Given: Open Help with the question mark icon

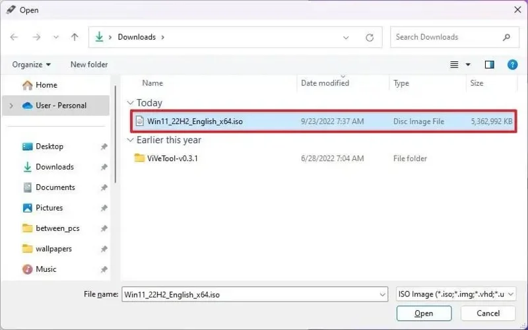Looking at the screenshot, I should pyautogui.click(x=512, y=65).
